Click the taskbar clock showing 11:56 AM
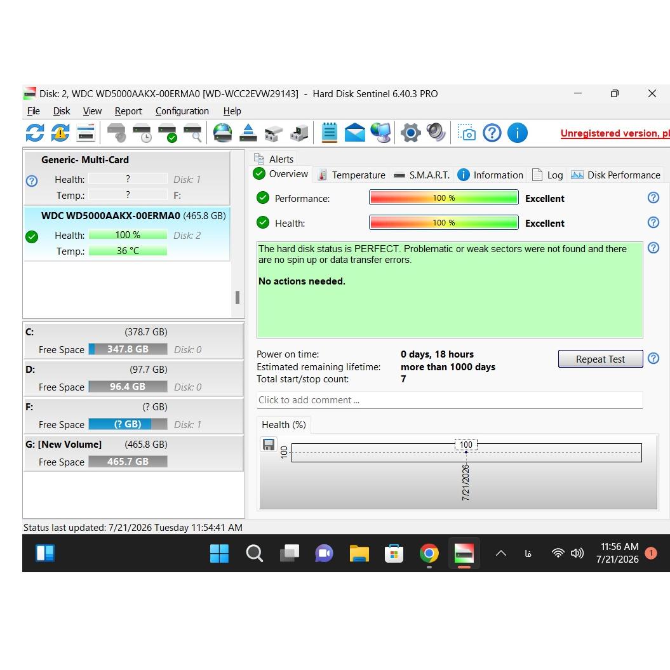The height and width of the screenshot is (670, 670). click(x=619, y=553)
